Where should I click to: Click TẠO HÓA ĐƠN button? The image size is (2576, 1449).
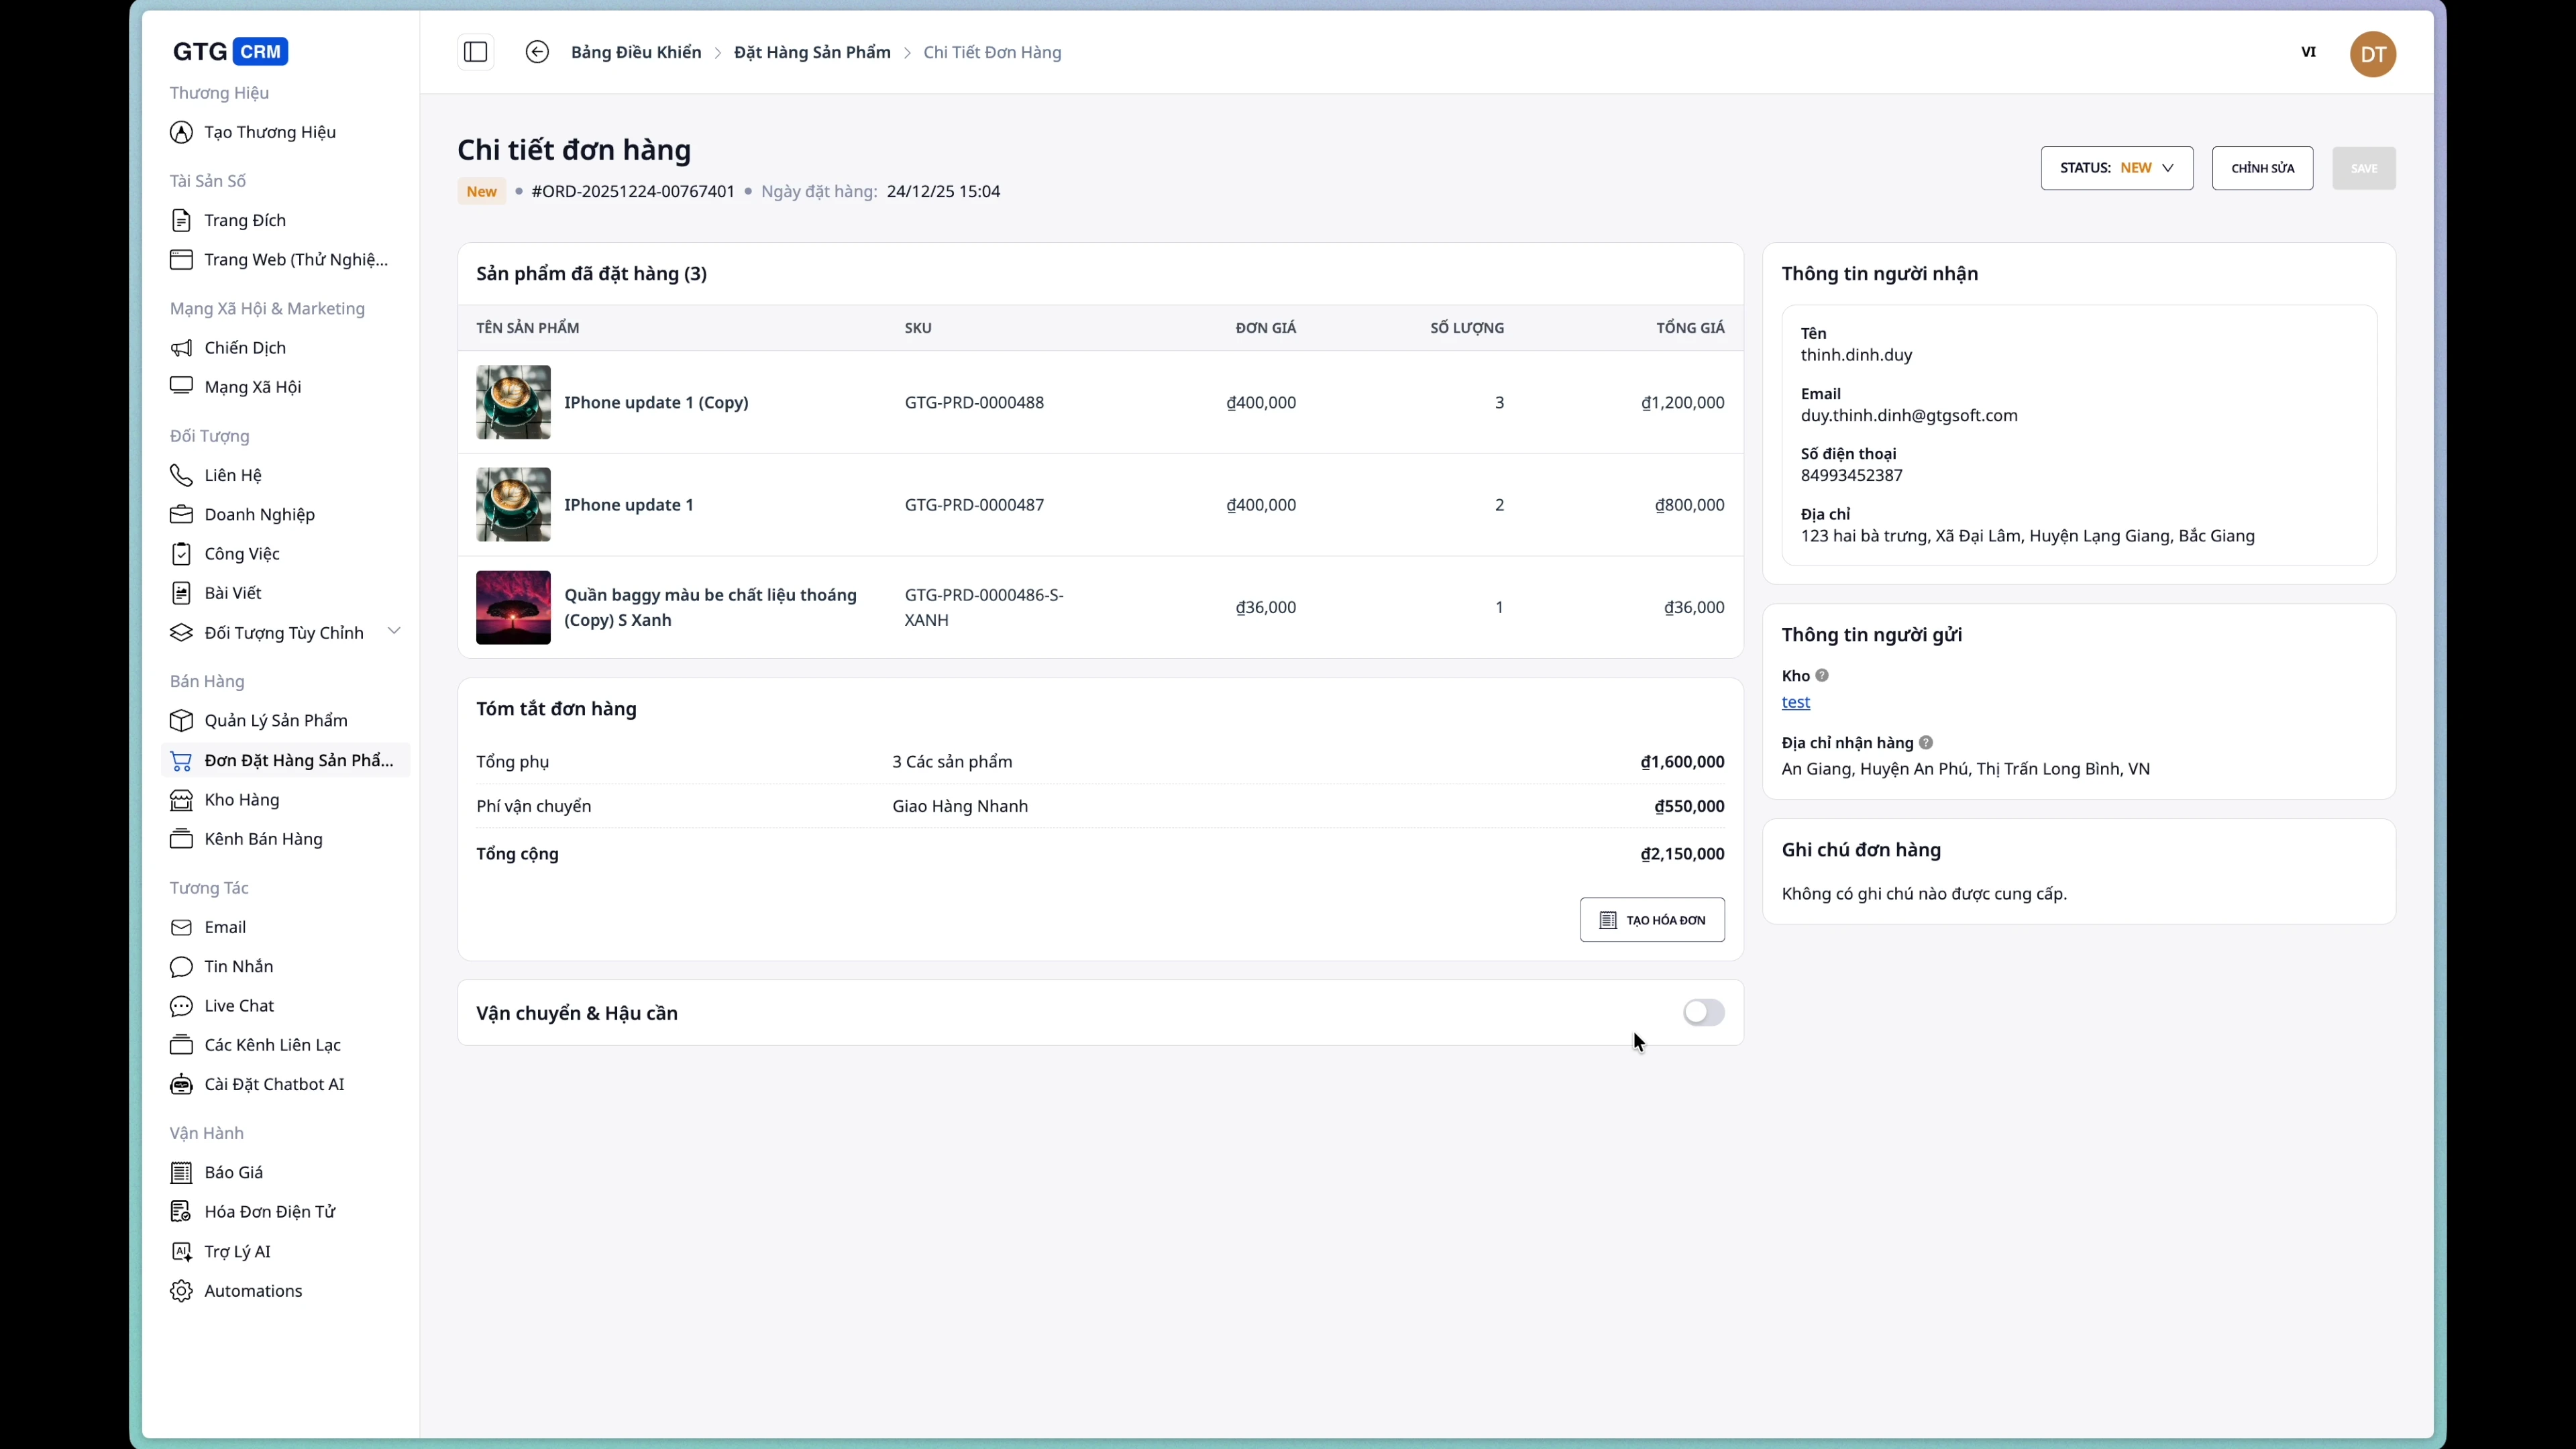[1652, 920]
